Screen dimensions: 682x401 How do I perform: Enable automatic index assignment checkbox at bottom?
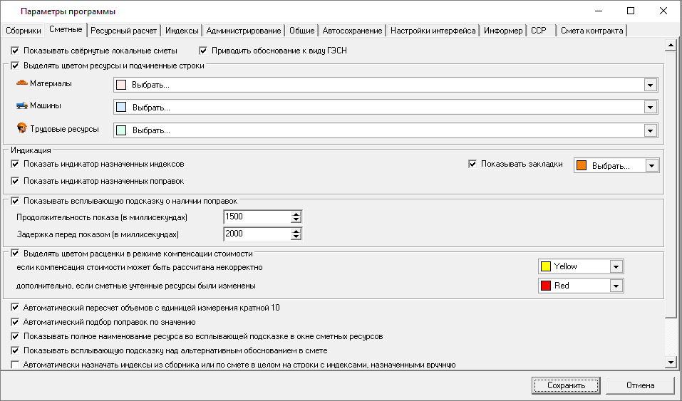point(16,365)
